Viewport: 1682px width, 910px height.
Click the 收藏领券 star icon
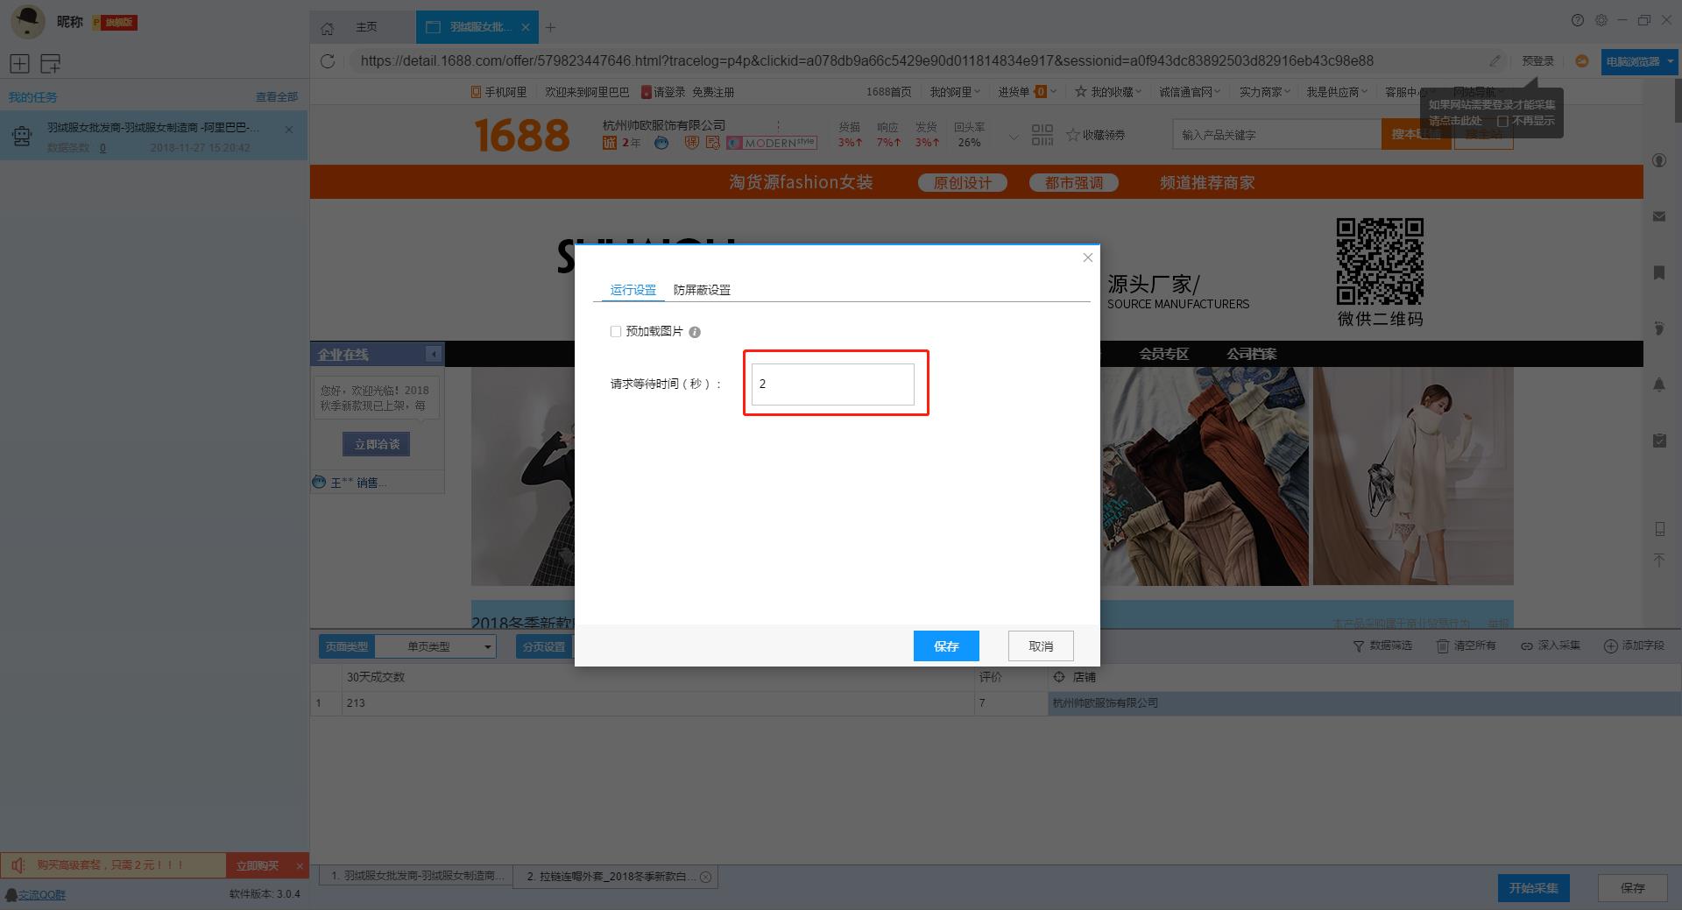(x=1072, y=135)
